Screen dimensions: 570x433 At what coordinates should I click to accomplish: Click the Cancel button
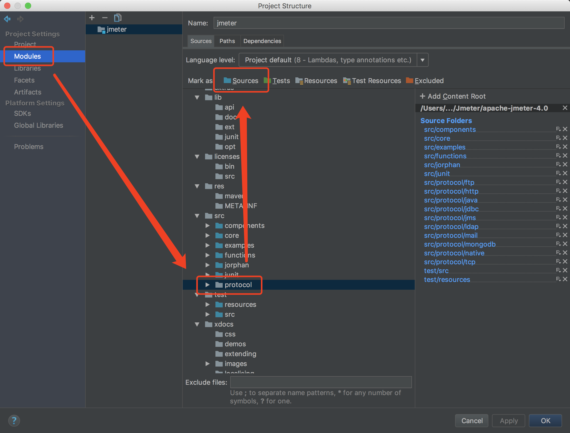pos(472,421)
